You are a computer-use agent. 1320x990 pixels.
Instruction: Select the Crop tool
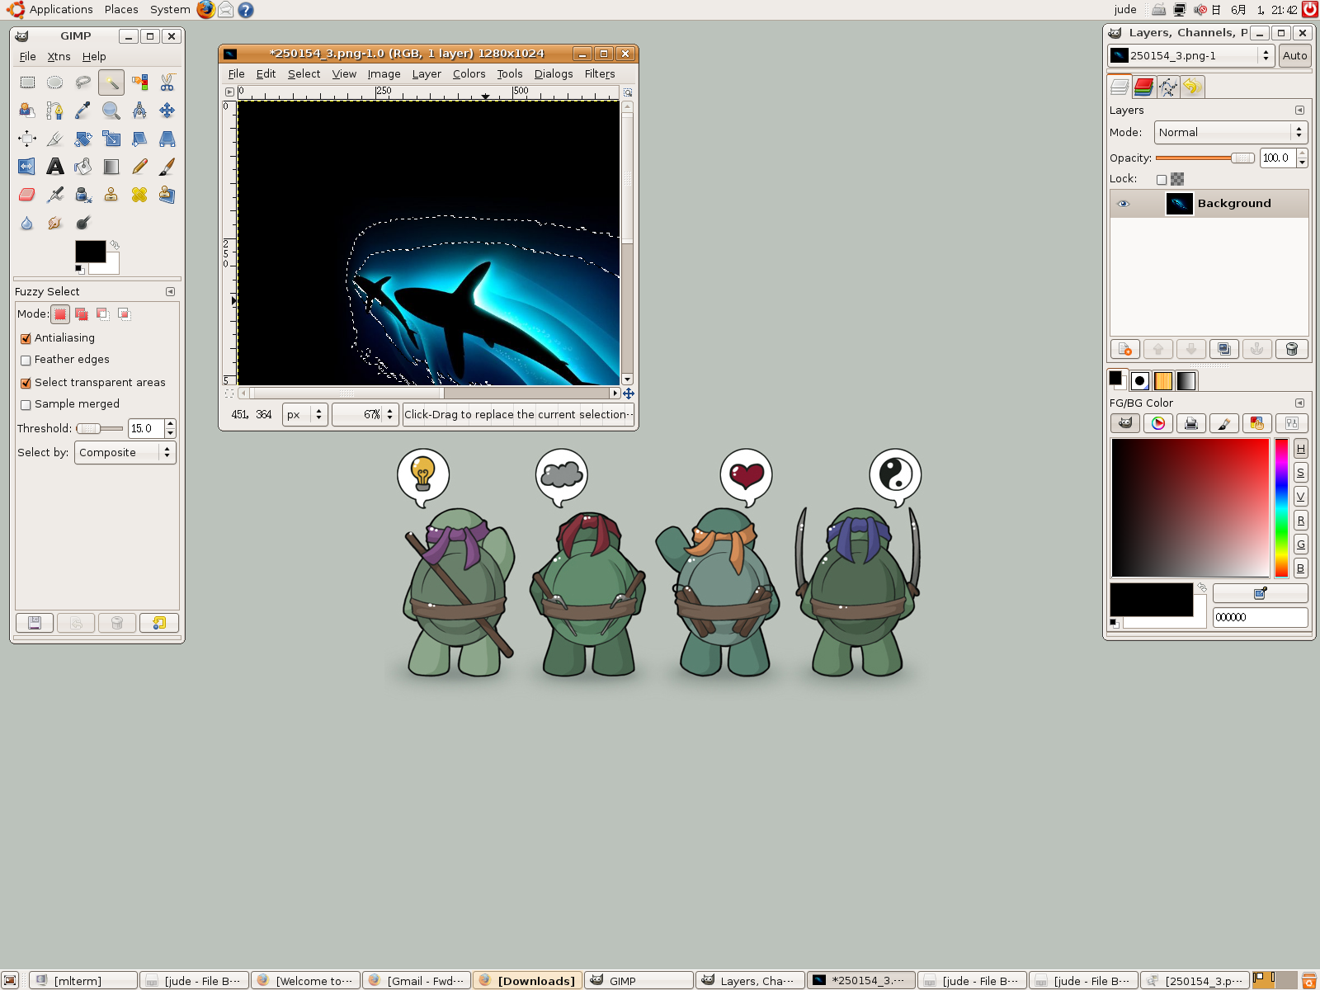(x=55, y=139)
